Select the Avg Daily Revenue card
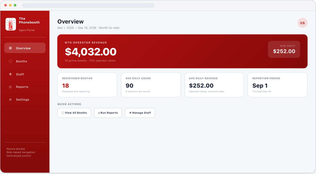316x174 pixels. click(x=214, y=85)
